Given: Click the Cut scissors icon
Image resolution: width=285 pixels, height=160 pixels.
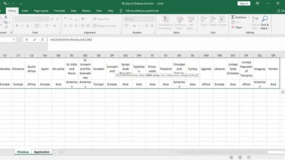Looking at the screenshot, I should coord(6,17).
